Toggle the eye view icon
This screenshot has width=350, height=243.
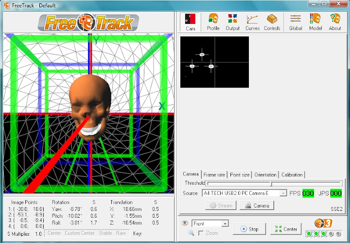pyautogui.click(x=185, y=223)
